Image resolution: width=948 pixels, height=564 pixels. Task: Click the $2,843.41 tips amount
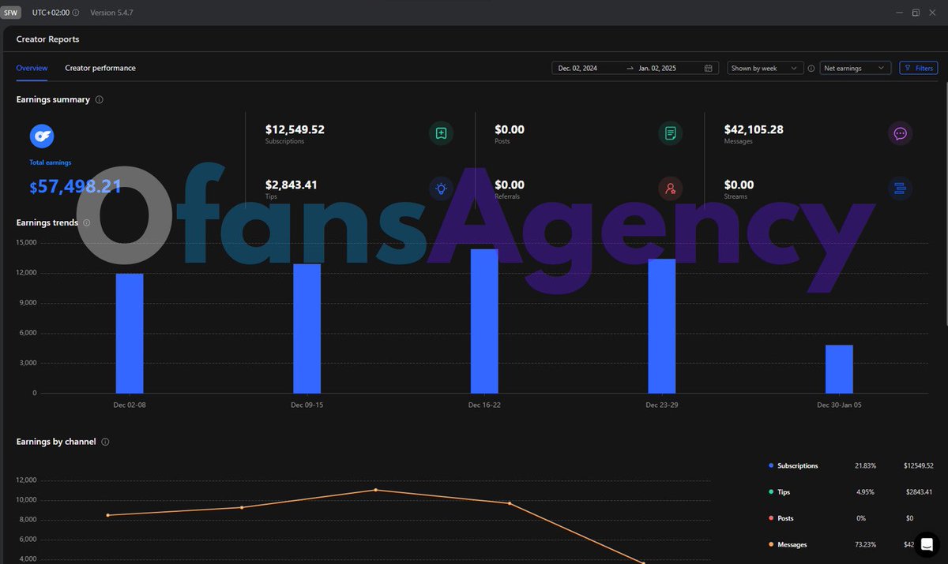[x=292, y=185]
